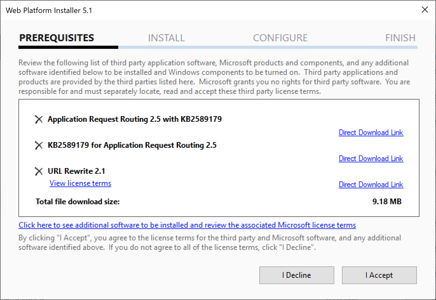The height and width of the screenshot is (300, 436).
Task: View license terms for URL Rewrite 2.1
Action: point(80,183)
